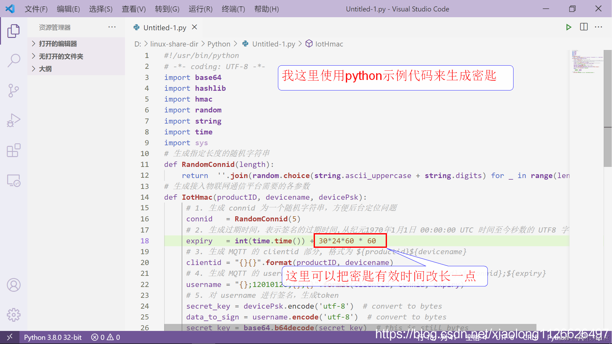Click the remote window indicator in status bar
This screenshot has height=344, width=612.
pyautogui.click(x=10, y=337)
